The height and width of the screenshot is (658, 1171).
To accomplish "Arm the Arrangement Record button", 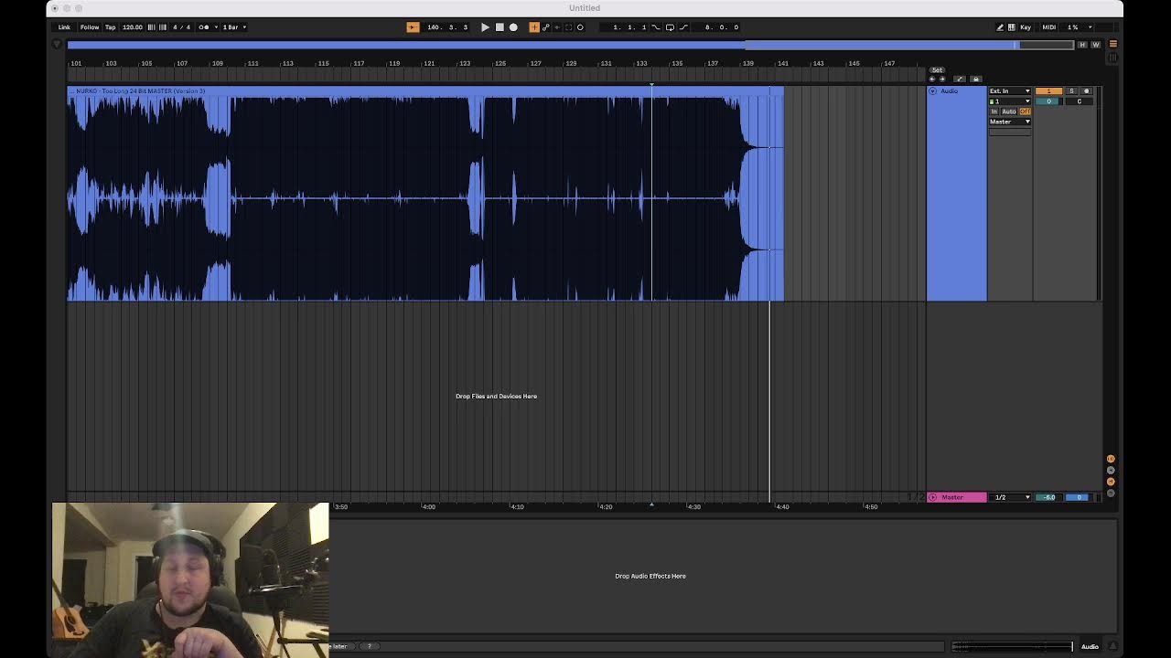I will [513, 27].
